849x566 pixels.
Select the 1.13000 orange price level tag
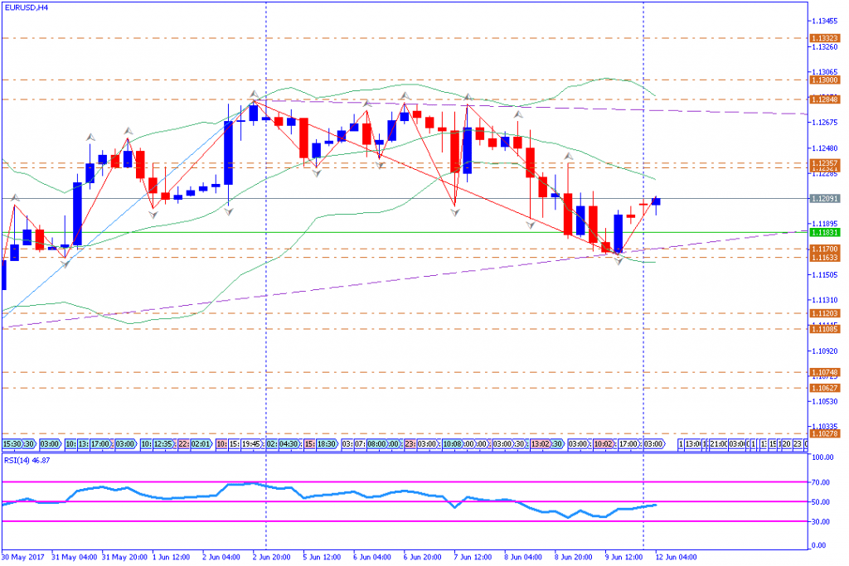point(825,80)
